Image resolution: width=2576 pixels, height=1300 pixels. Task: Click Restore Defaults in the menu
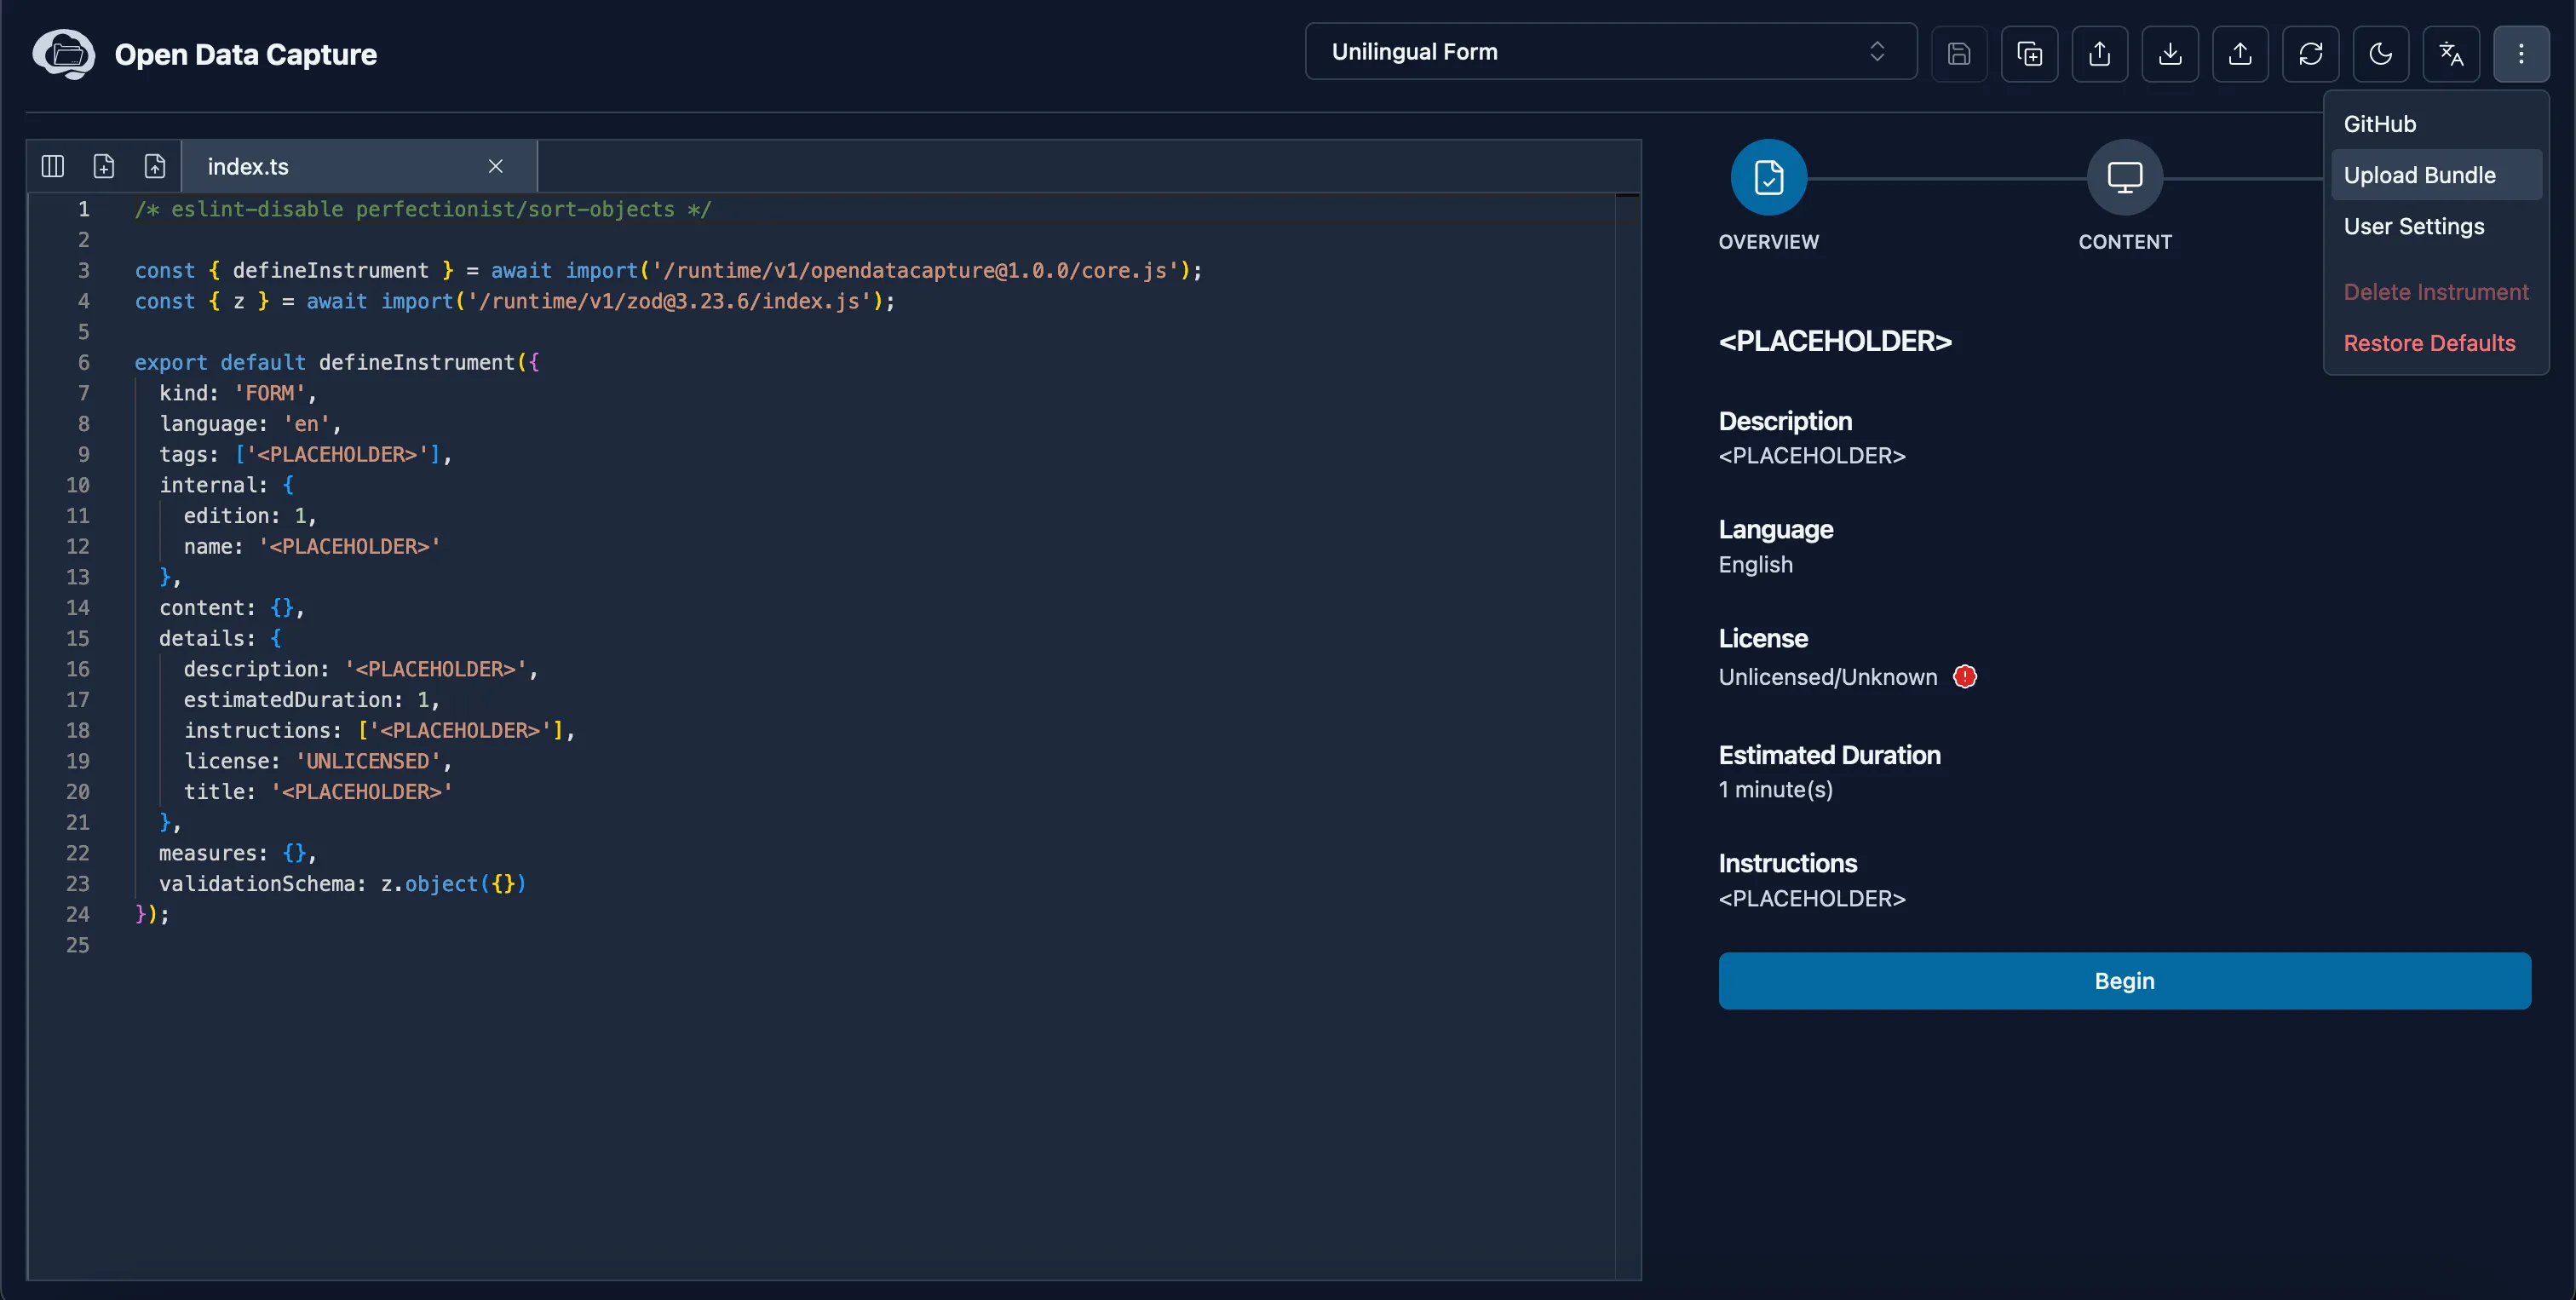click(2429, 343)
